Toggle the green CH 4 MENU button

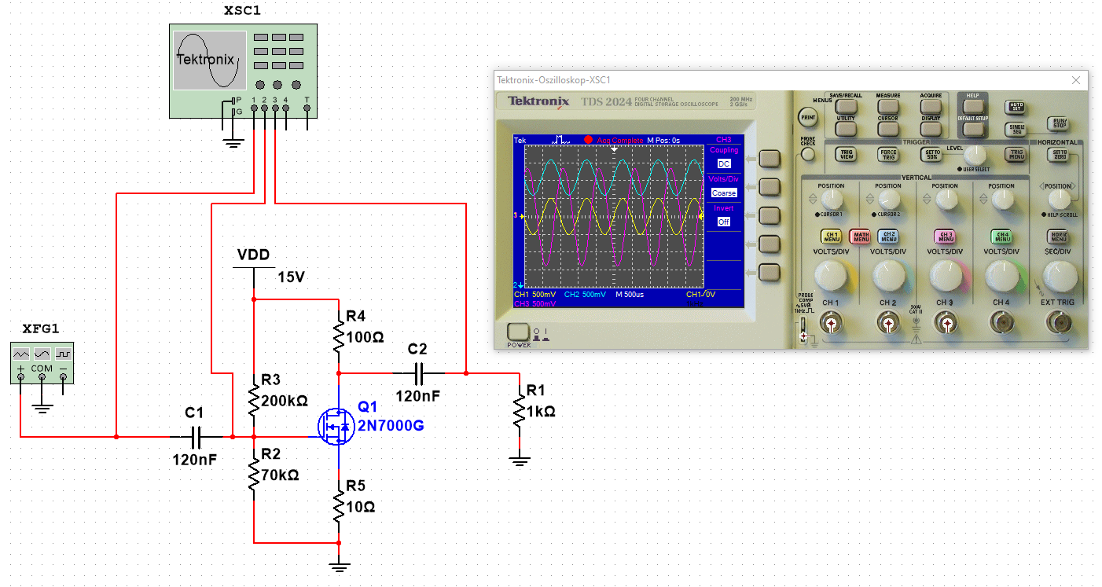[x=1001, y=237]
